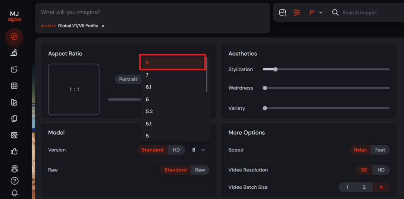
Task: Click the Portrait aspect ratio button
Action: tap(128, 79)
